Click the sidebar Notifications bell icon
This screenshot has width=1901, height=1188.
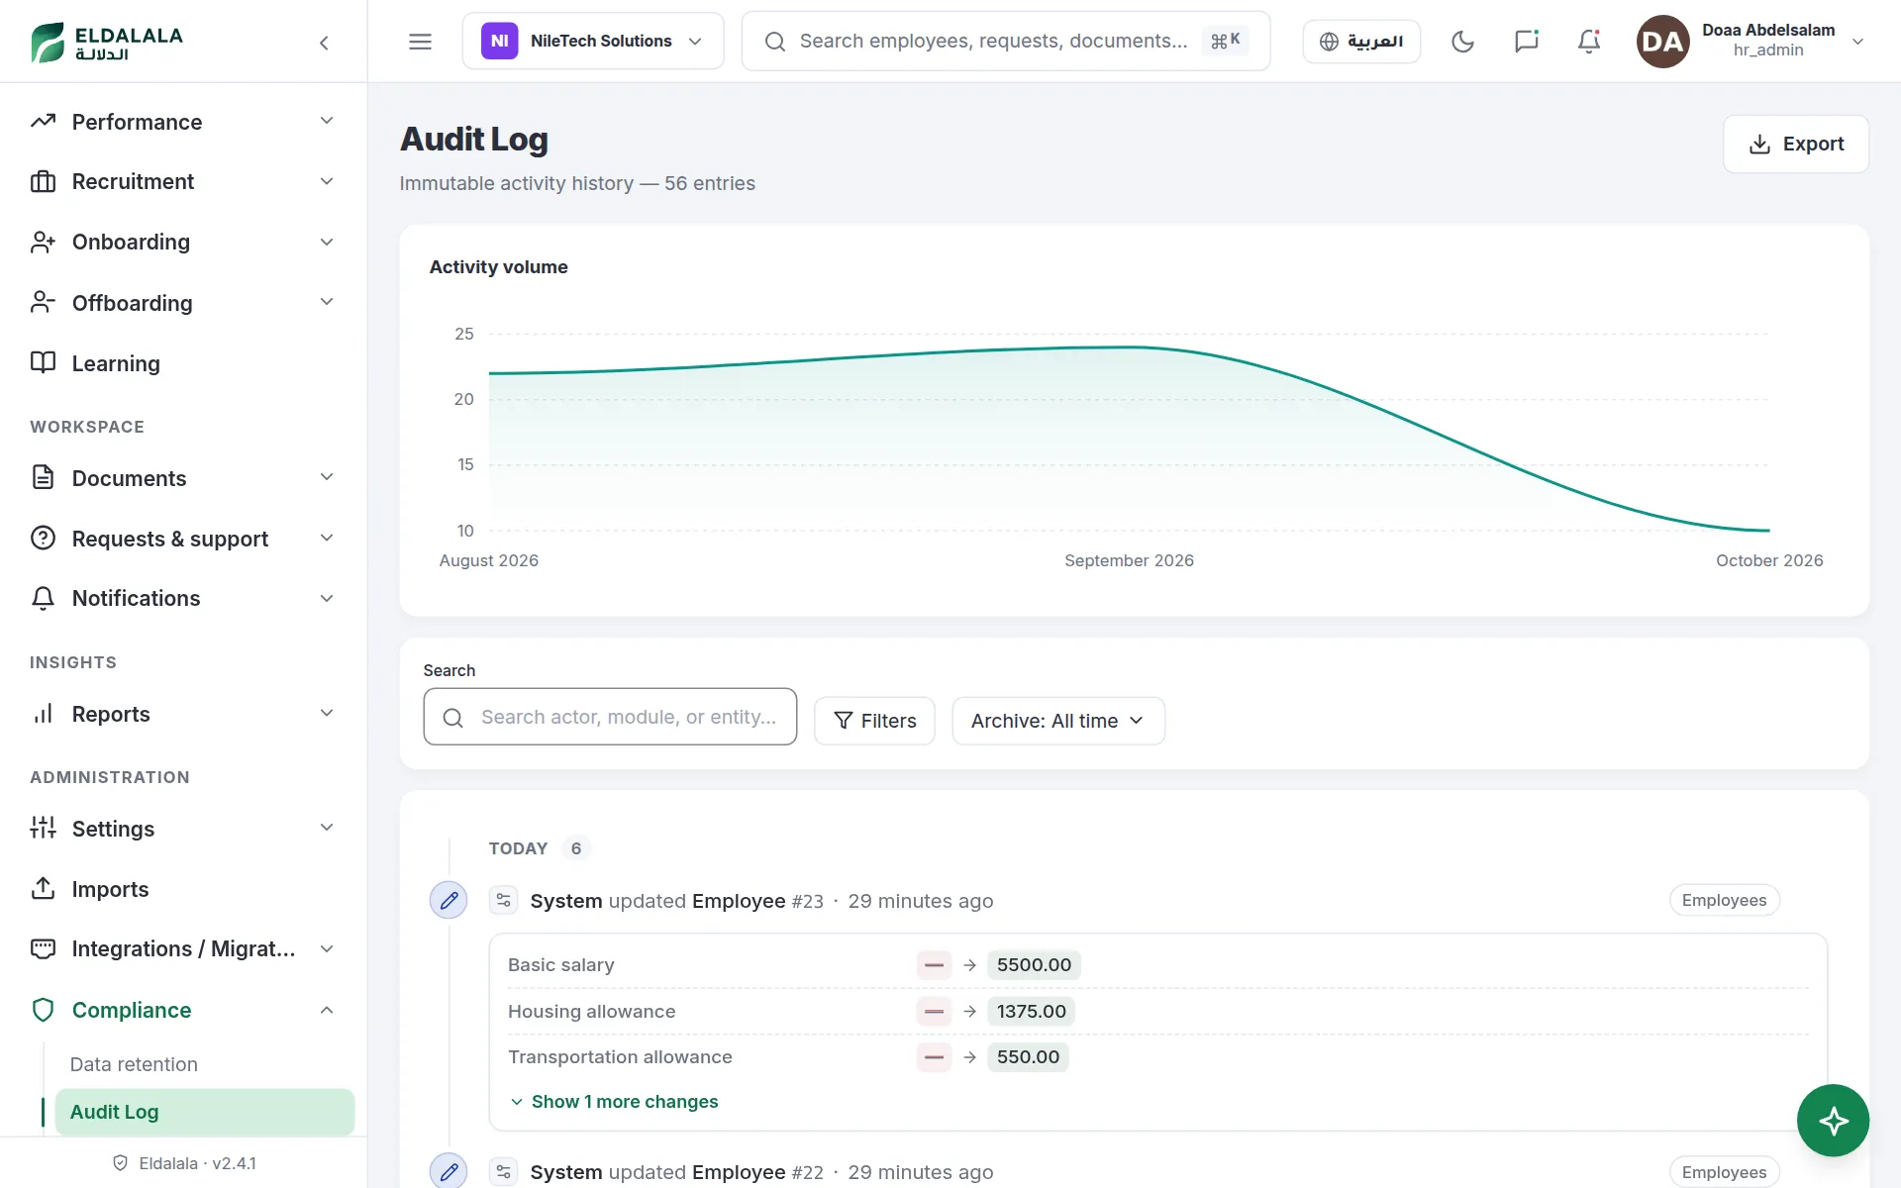click(43, 598)
